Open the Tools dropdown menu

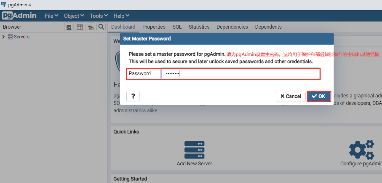99,16
